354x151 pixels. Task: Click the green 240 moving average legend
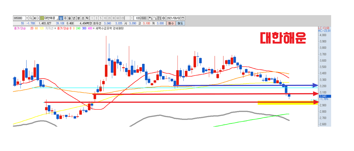coord(78,28)
